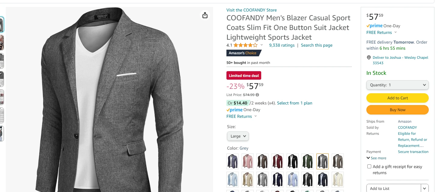This screenshot has height=192, width=442.
Task: Click the info icon next to list price
Action: click(257, 95)
